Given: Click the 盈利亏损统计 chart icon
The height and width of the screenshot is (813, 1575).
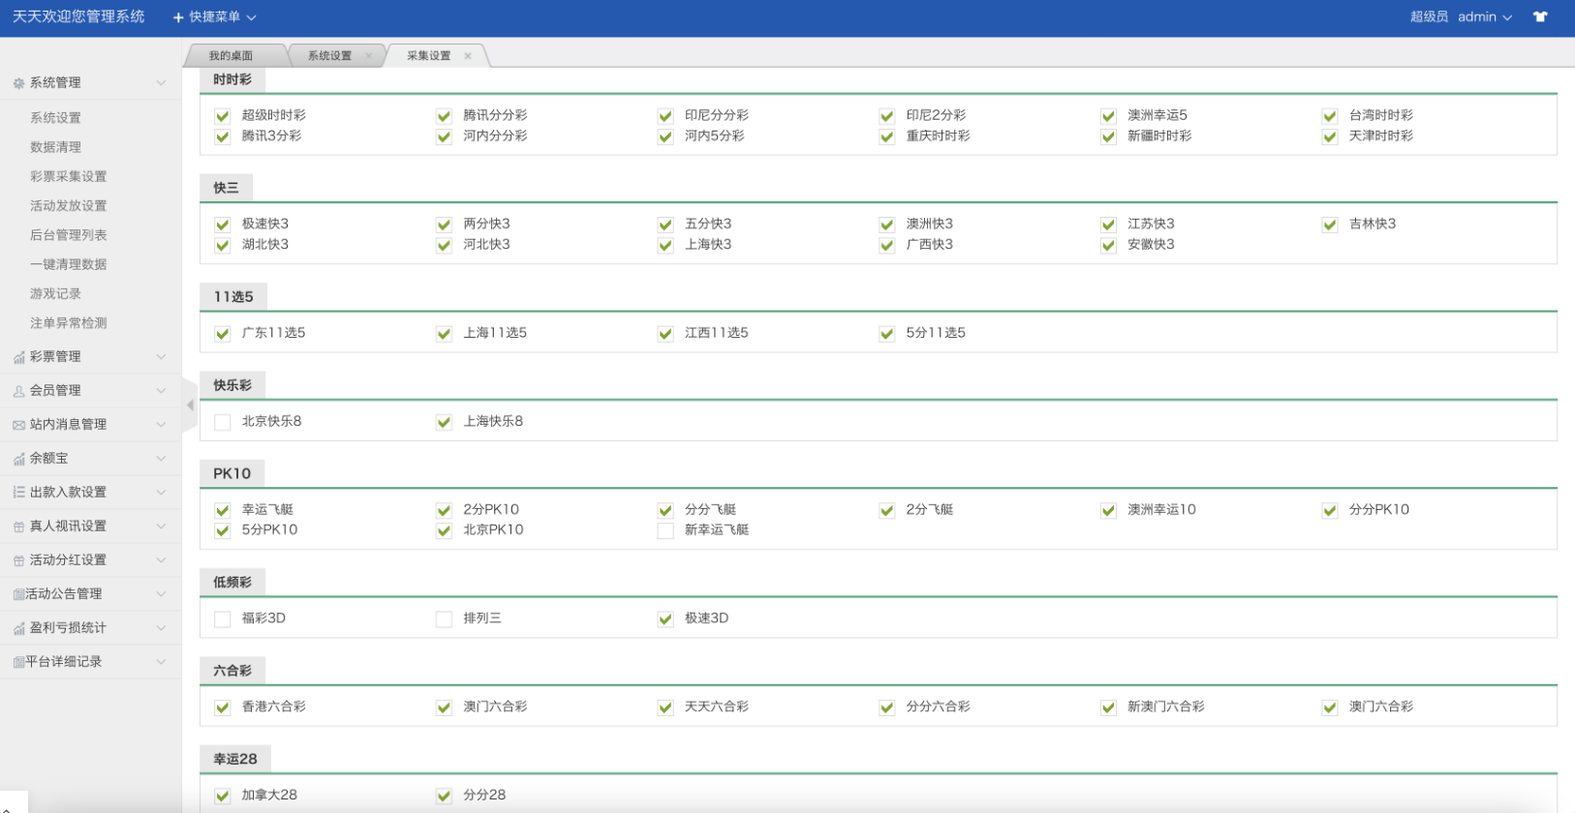Looking at the screenshot, I should pos(18,628).
